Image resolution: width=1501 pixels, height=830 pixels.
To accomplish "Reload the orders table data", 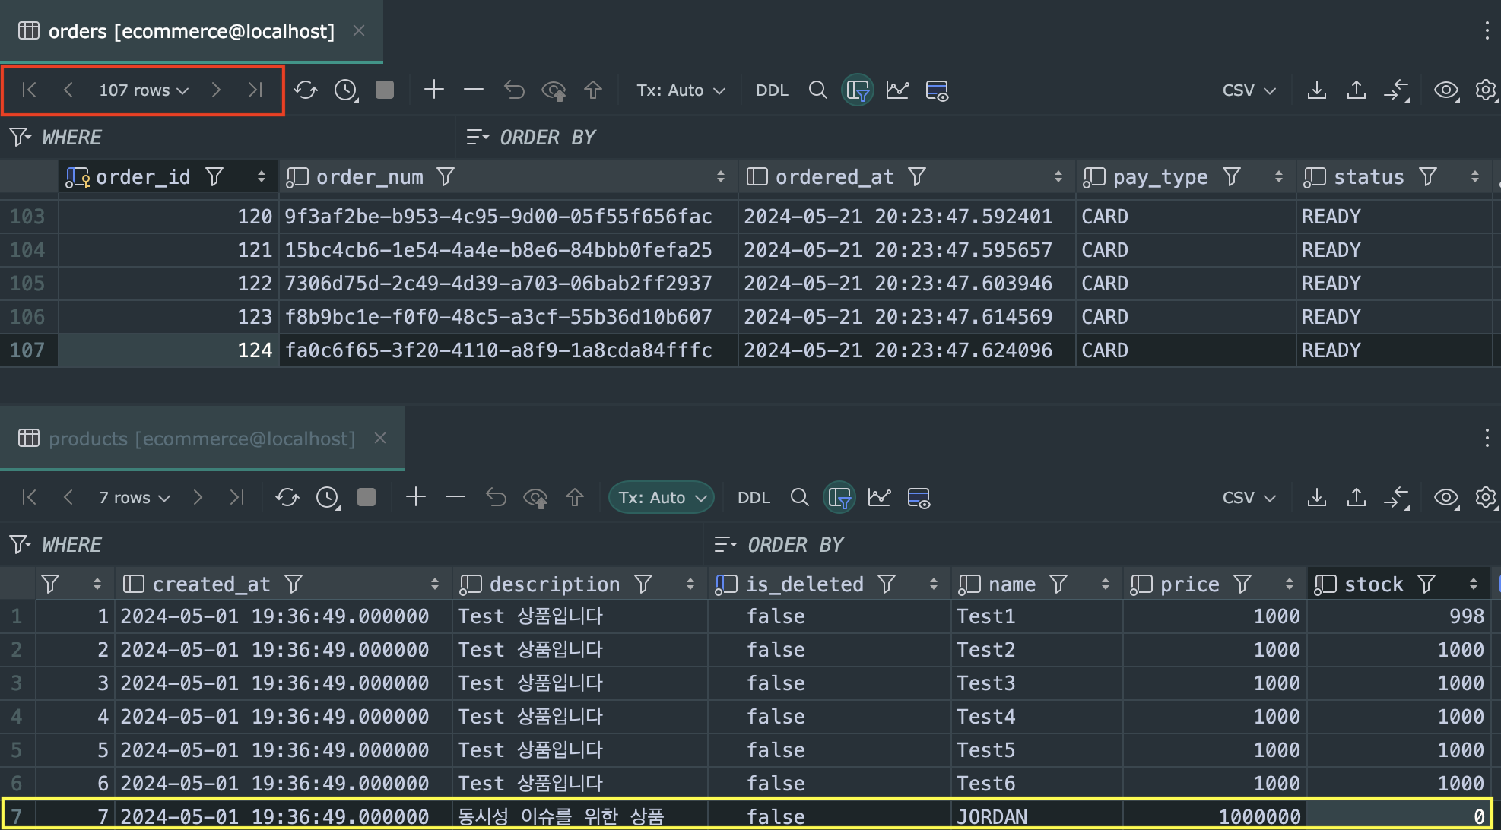I will point(306,90).
